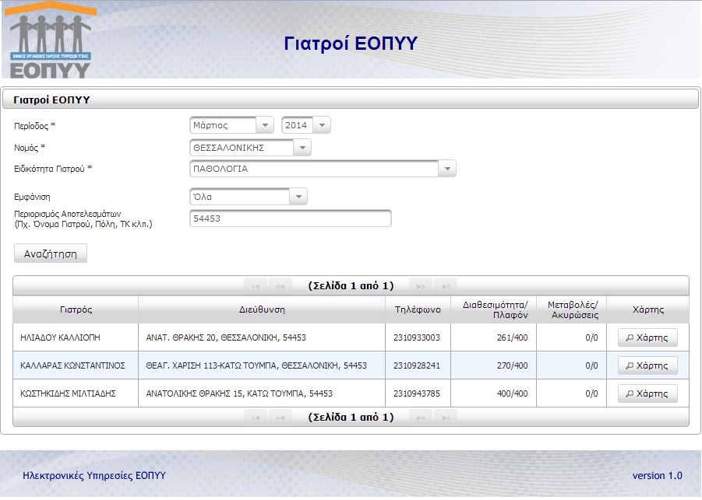702x500 pixels.
Task: Go to last page in top paginator
Action: (x=445, y=286)
